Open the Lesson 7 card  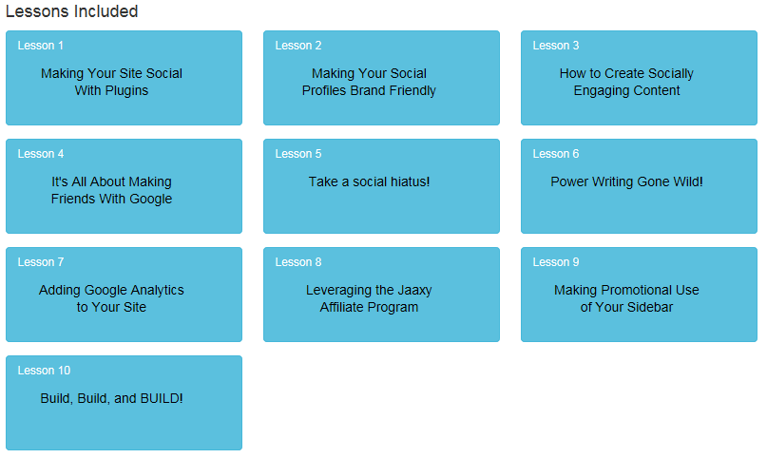[124, 295]
